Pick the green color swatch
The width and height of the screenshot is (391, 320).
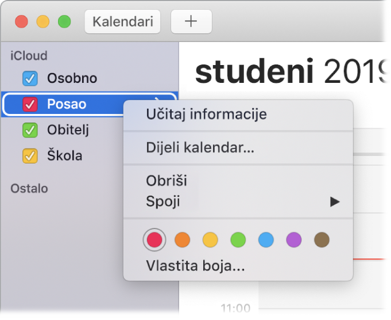coord(238,240)
